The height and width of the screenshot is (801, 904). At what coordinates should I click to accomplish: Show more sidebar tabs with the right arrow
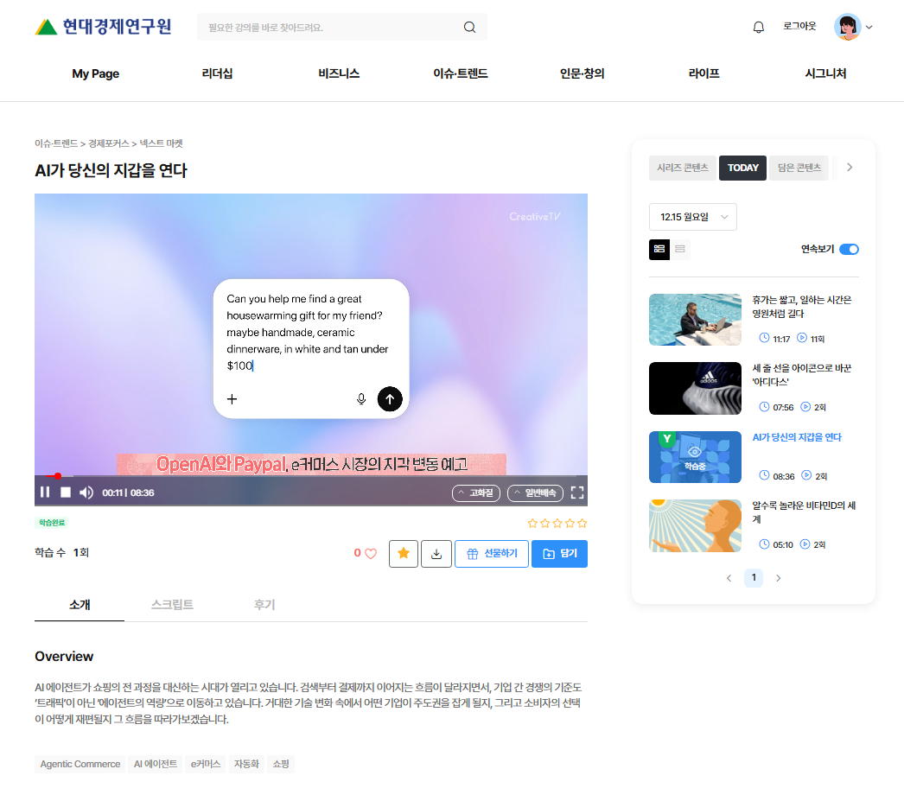coord(850,167)
